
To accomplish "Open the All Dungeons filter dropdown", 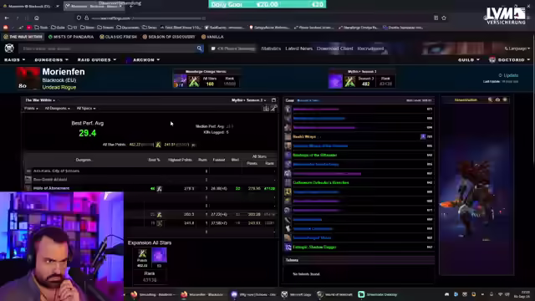I will click(x=58, y=108).
